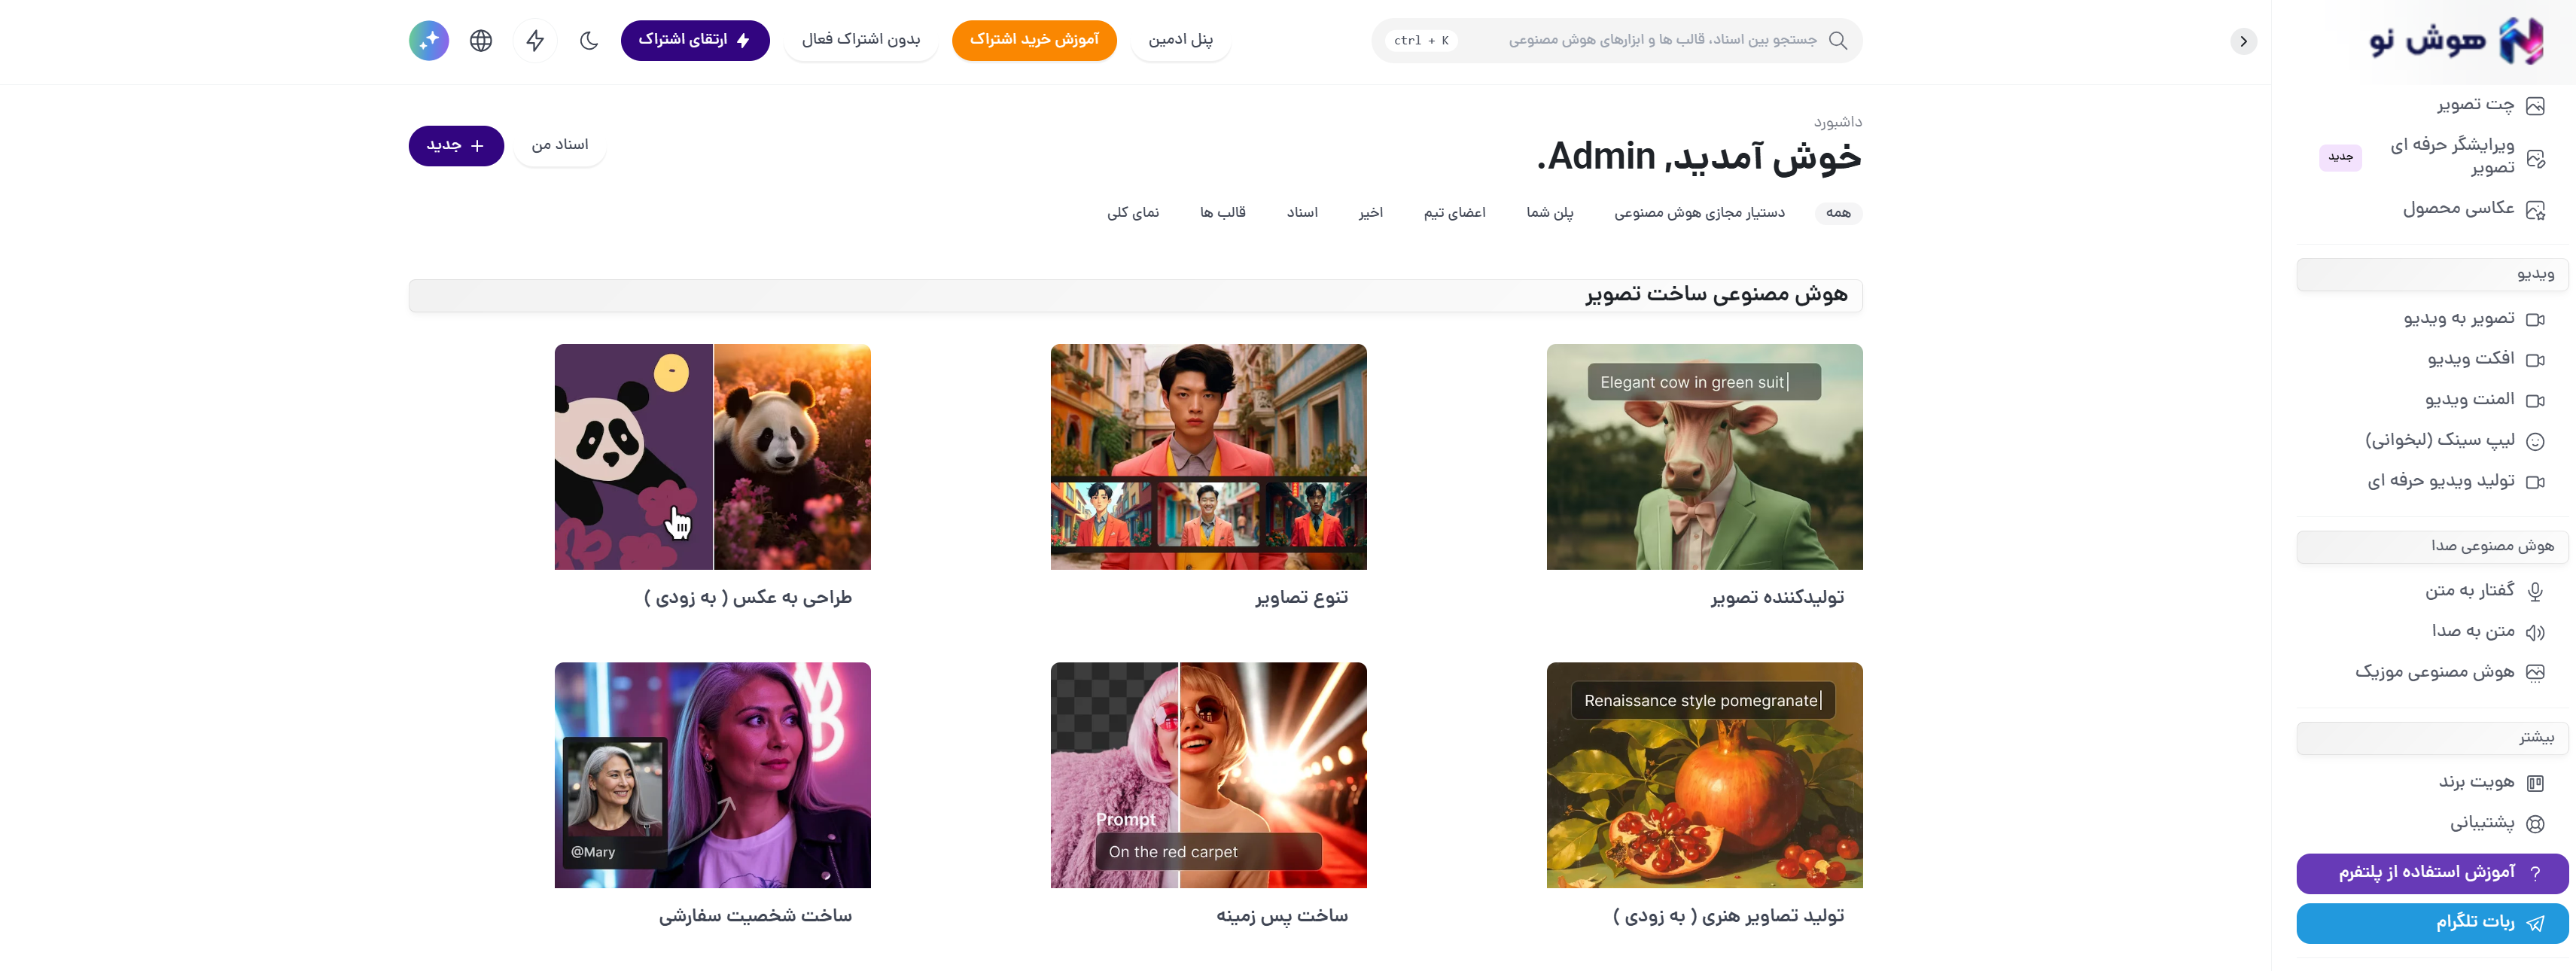Focus the search input field
Image resolution: width=2576 pixels, height=971 pixels.
[1616, 40]
